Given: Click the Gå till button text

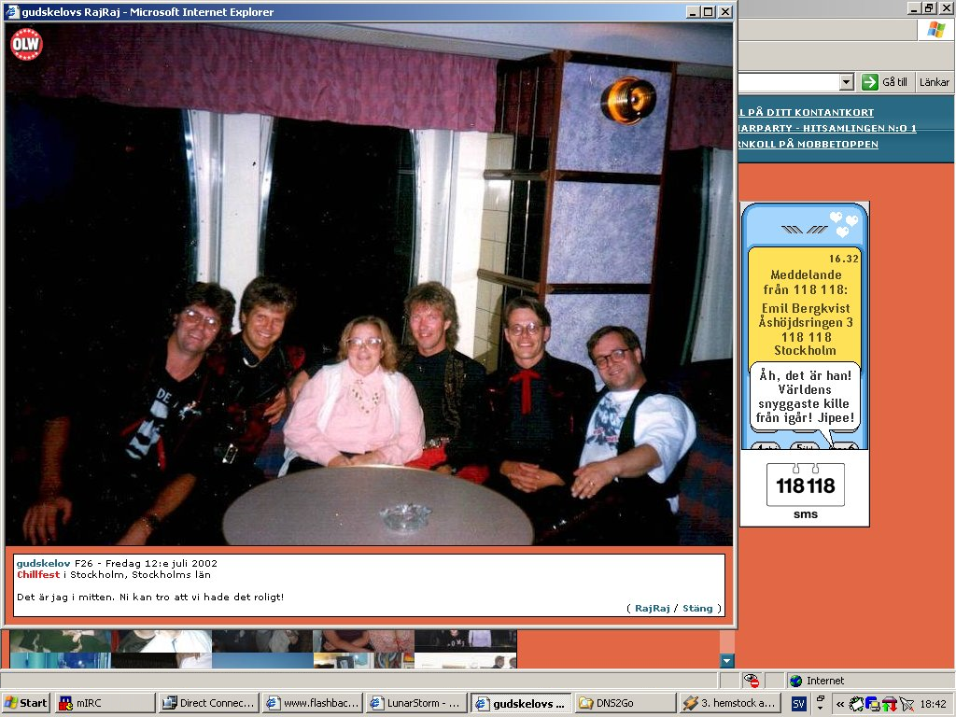Looking at the screenshot, I should click(x=894, y=82).
